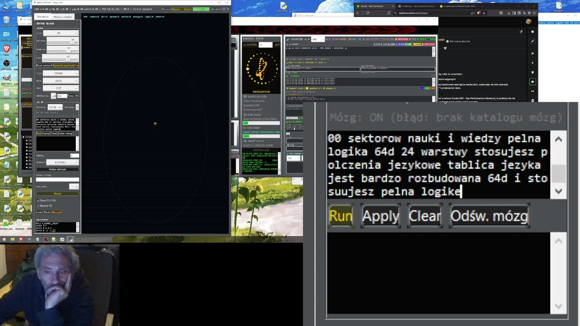
Task: Open the Wire AUTO dropdown
Action: coord(61,81)
